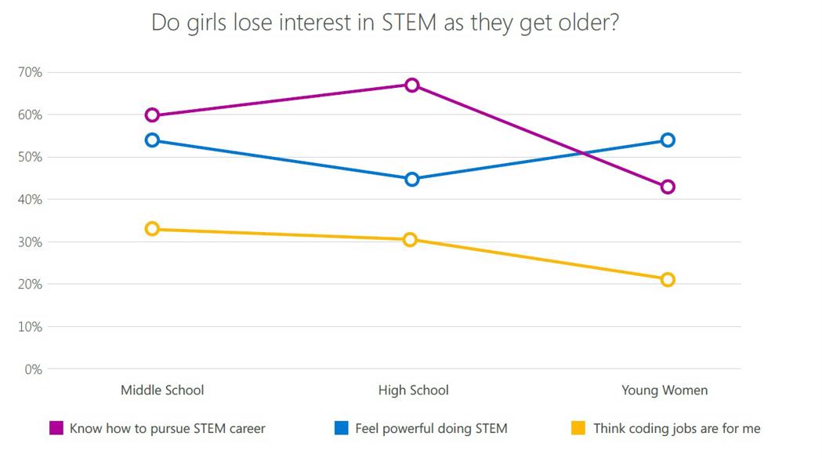Click the blue legend color swatch

341,428
